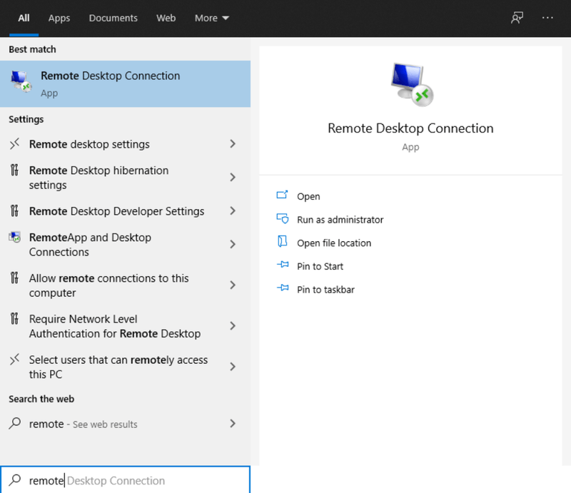The width and height of the screenshot is (571, 493).
Task: Select Pin to Start
Action: pyautogui.click(x=319, y=265)
